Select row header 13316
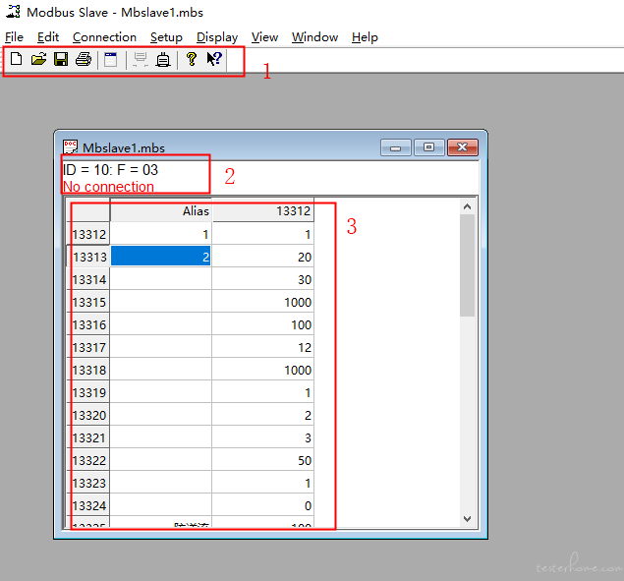 click(88, 325)
